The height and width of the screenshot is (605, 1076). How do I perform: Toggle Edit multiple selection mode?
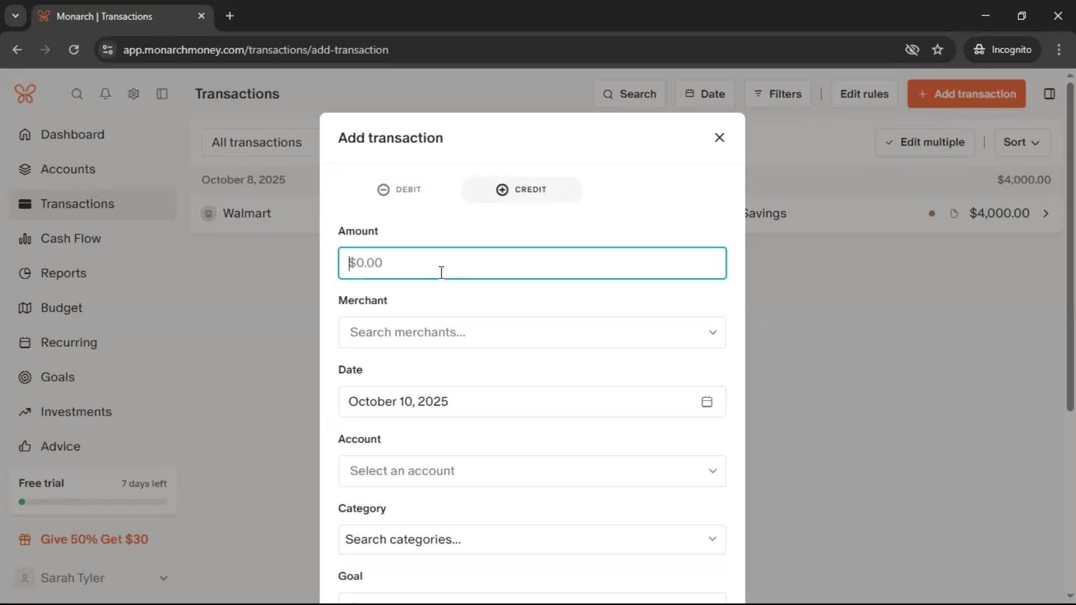925,142
